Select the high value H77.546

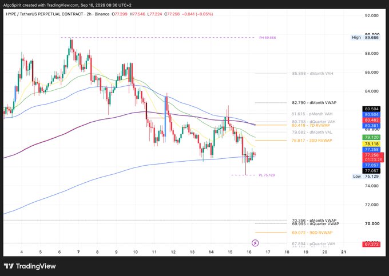coord(137,14)
